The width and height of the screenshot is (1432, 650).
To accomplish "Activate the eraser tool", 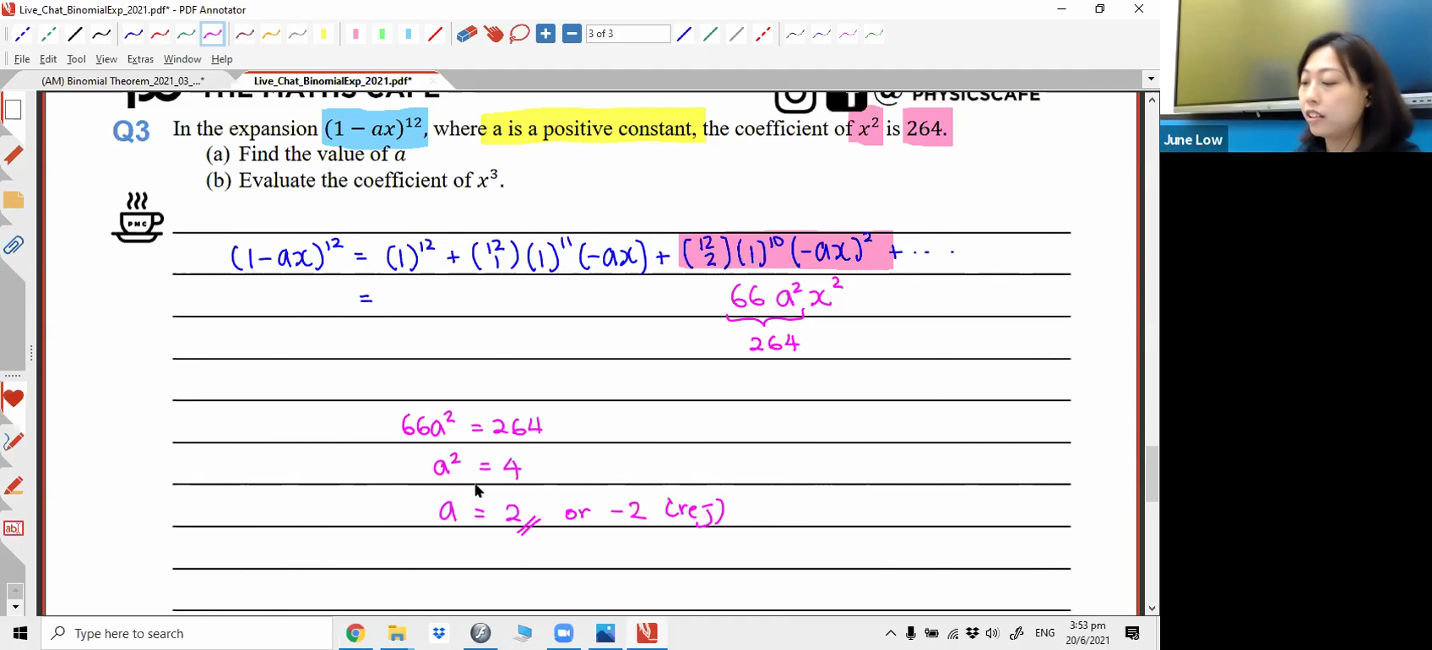I will coord(467,35).
